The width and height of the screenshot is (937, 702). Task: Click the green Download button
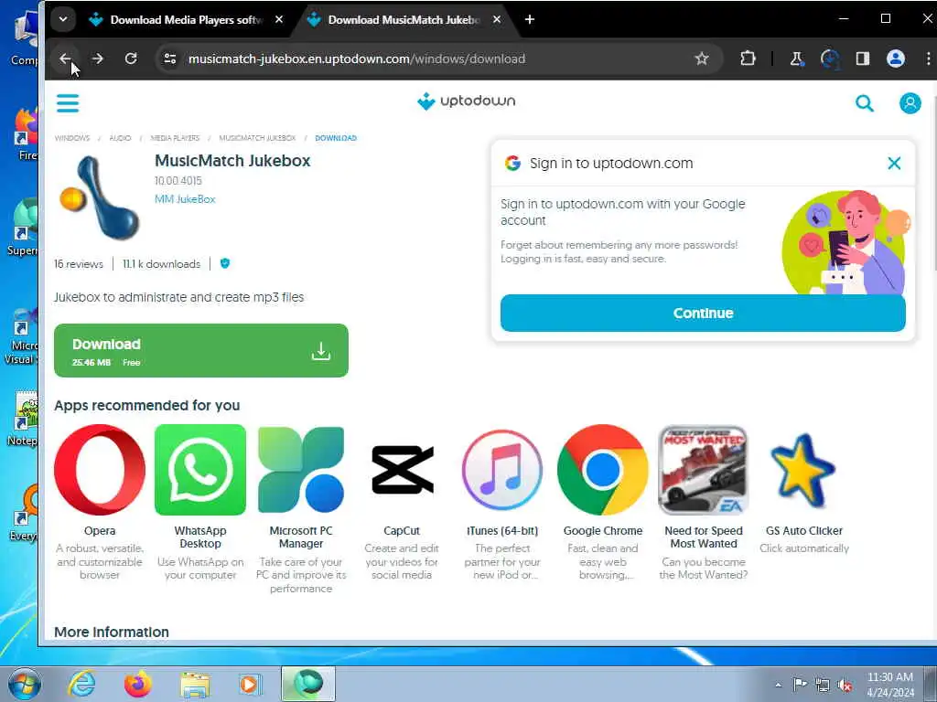pos(200,350)
